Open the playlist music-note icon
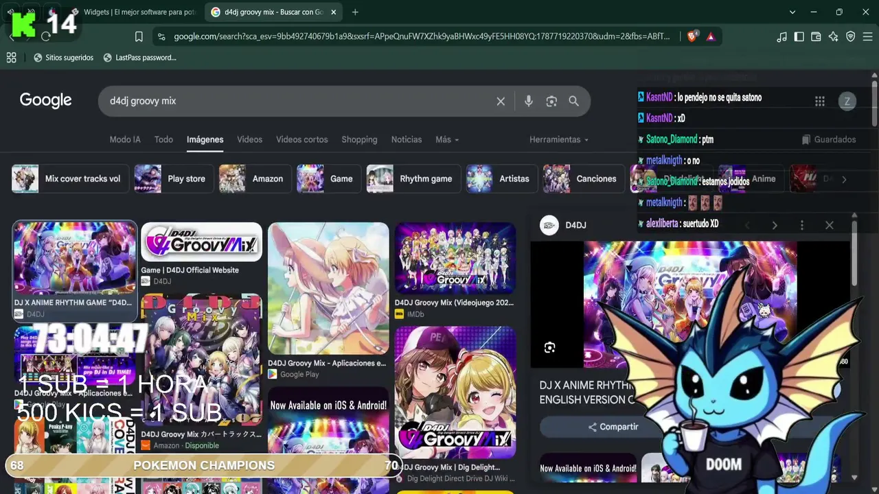This screenshot has width=879, height=494. (x=781, y=37)
